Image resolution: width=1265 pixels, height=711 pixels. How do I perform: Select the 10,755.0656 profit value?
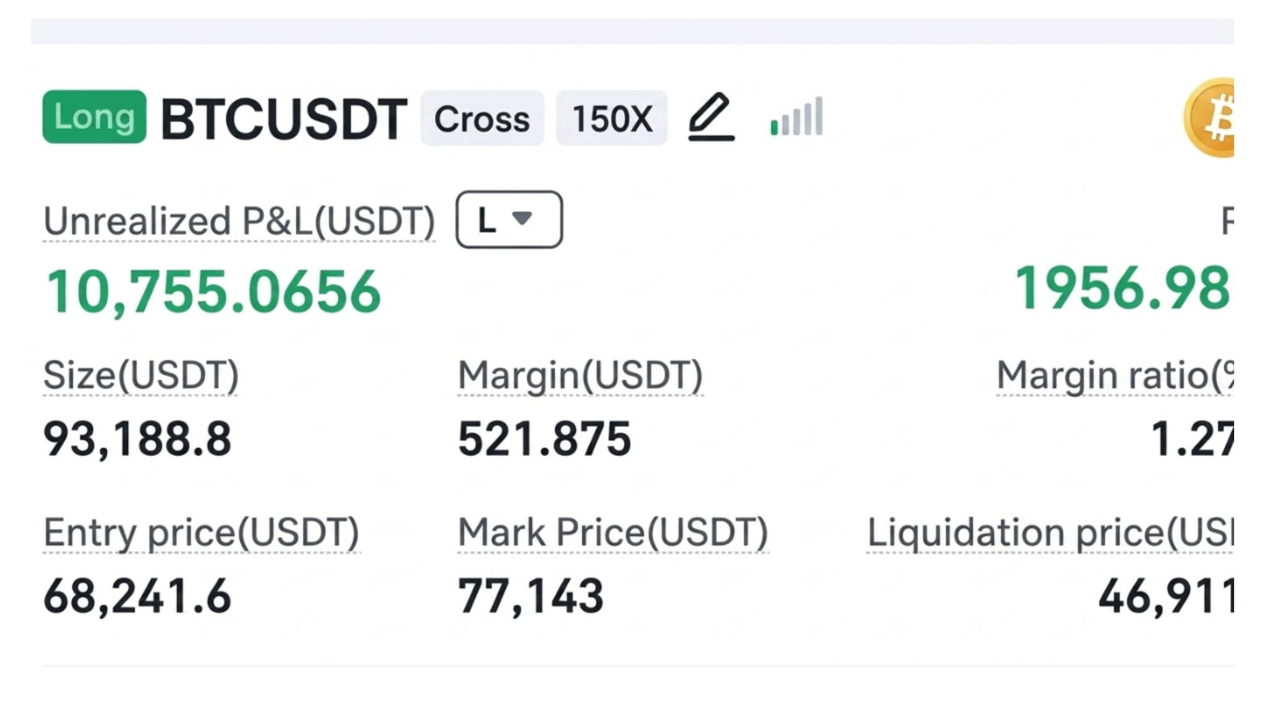tap(213, 291)
